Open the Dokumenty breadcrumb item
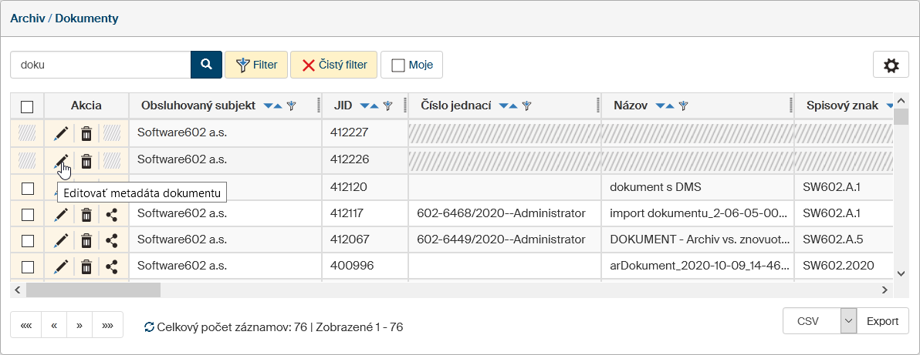Viewport: 920px width, 355px height. coord(86,18)
